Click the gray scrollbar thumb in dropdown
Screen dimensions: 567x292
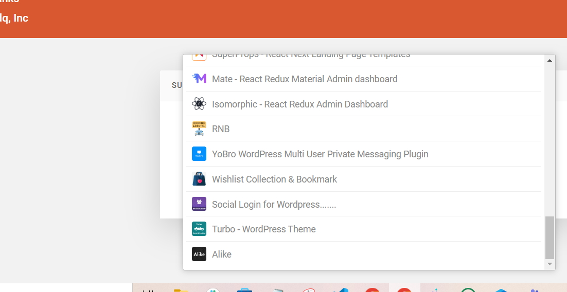(550, 238)
